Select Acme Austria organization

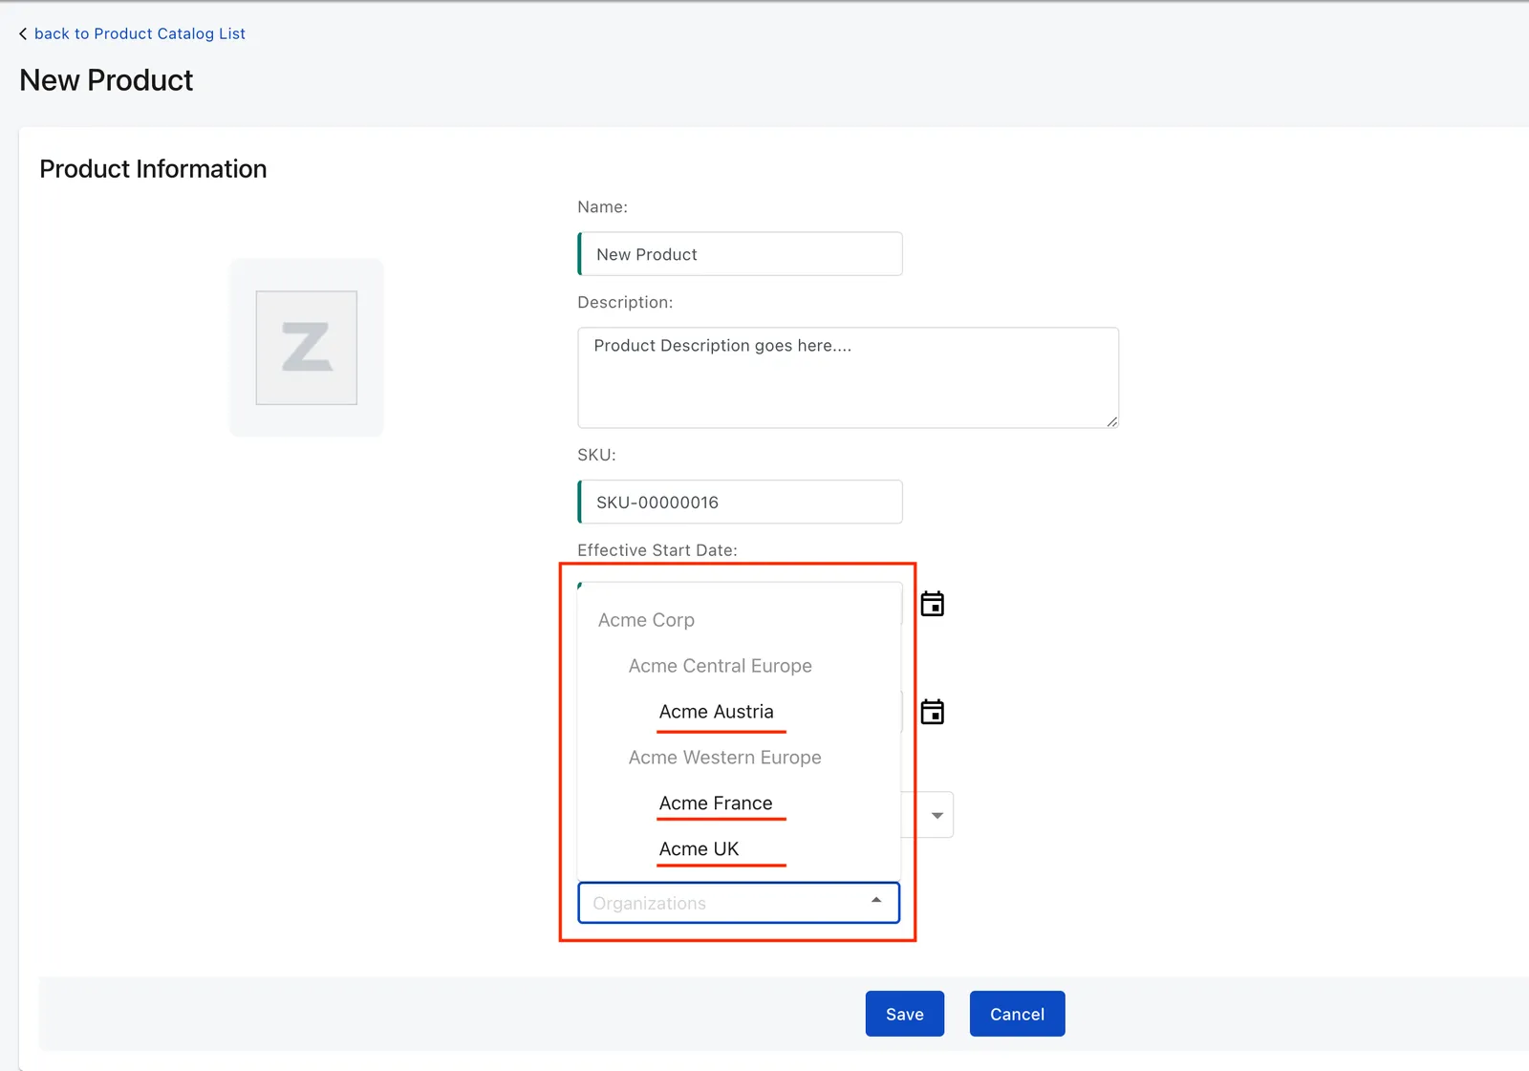click(716, 712)
